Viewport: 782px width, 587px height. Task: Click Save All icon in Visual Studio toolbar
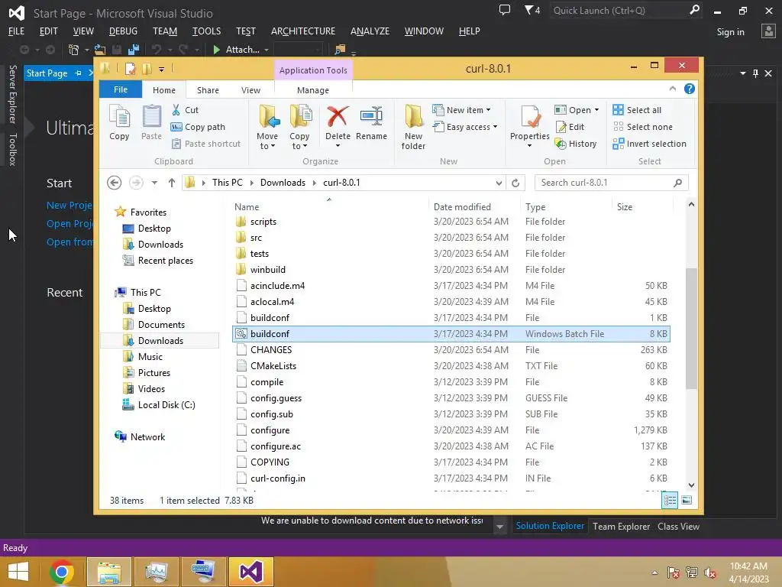coord(133,50)
